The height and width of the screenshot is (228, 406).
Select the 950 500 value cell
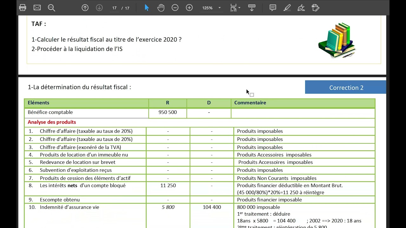click(x=168, y=112)
